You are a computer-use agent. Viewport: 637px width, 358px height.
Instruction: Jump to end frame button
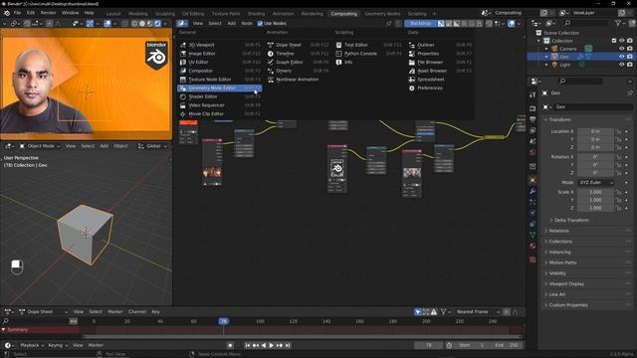click(x=288, y=345)
